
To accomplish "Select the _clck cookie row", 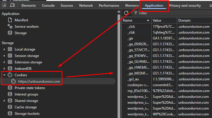I will click(x=167, y=27).
